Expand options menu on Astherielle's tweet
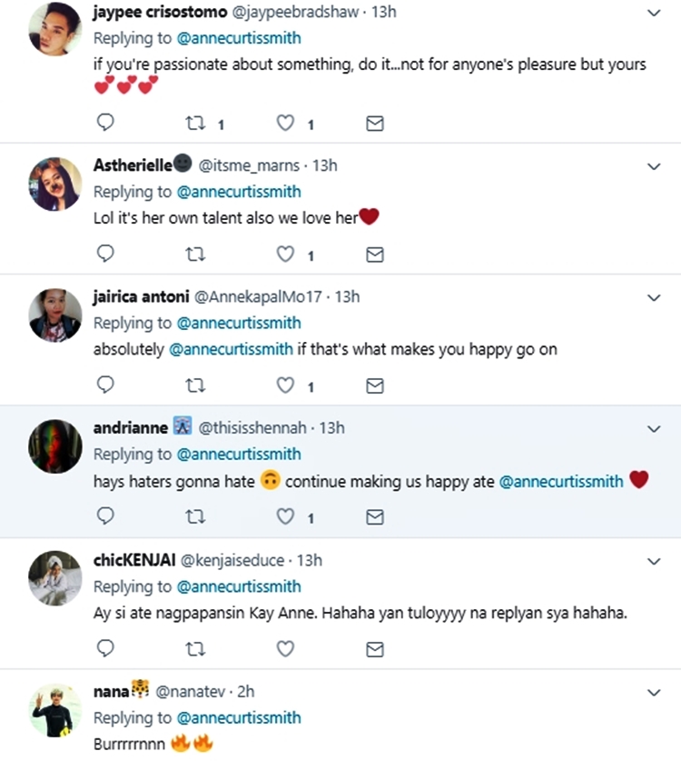The image size is (681, 761). pyautogui.click(x=653, y=166)
